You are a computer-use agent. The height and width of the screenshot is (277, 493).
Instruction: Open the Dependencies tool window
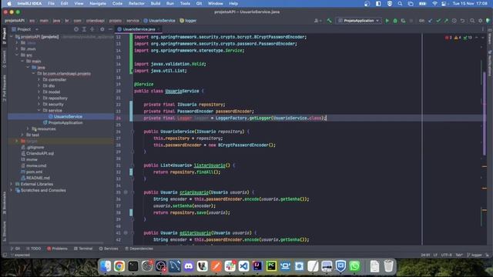[x=139, y=249]
